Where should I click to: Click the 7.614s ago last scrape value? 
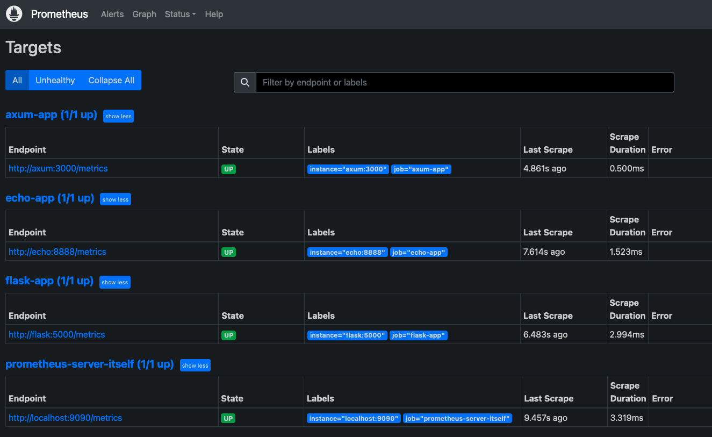544,252
